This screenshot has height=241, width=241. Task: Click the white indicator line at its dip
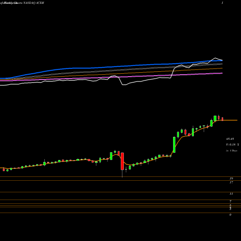tap(124, 84)
